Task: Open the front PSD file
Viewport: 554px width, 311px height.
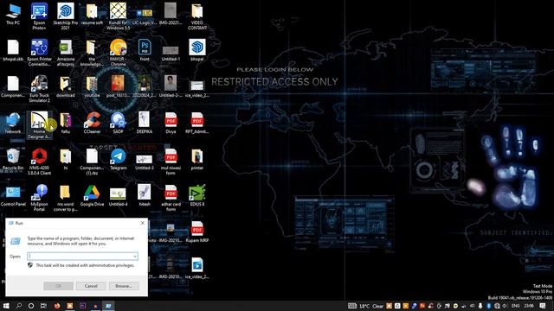Action: [145, 50]
